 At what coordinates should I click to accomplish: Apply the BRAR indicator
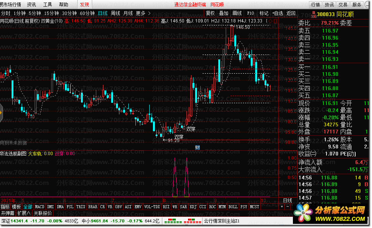coord(93,207)
